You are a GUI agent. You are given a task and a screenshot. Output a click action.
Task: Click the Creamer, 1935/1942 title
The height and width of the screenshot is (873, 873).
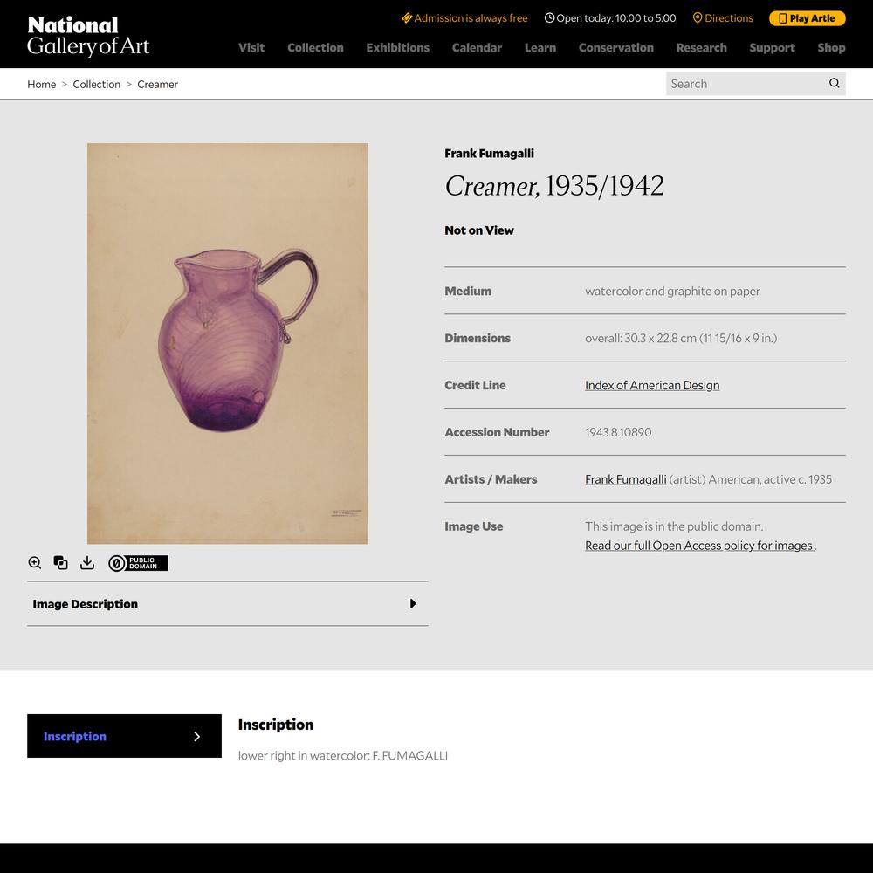tap(554, 186)
